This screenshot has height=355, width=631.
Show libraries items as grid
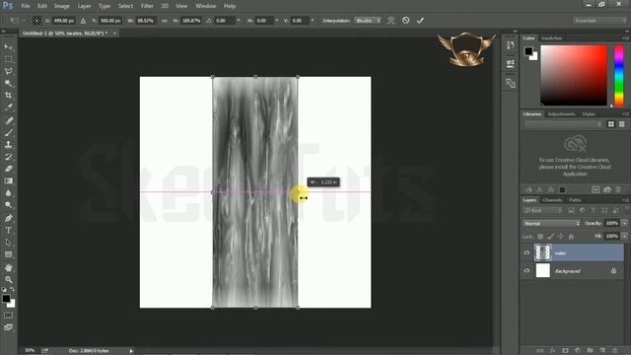tap(611, 124)
